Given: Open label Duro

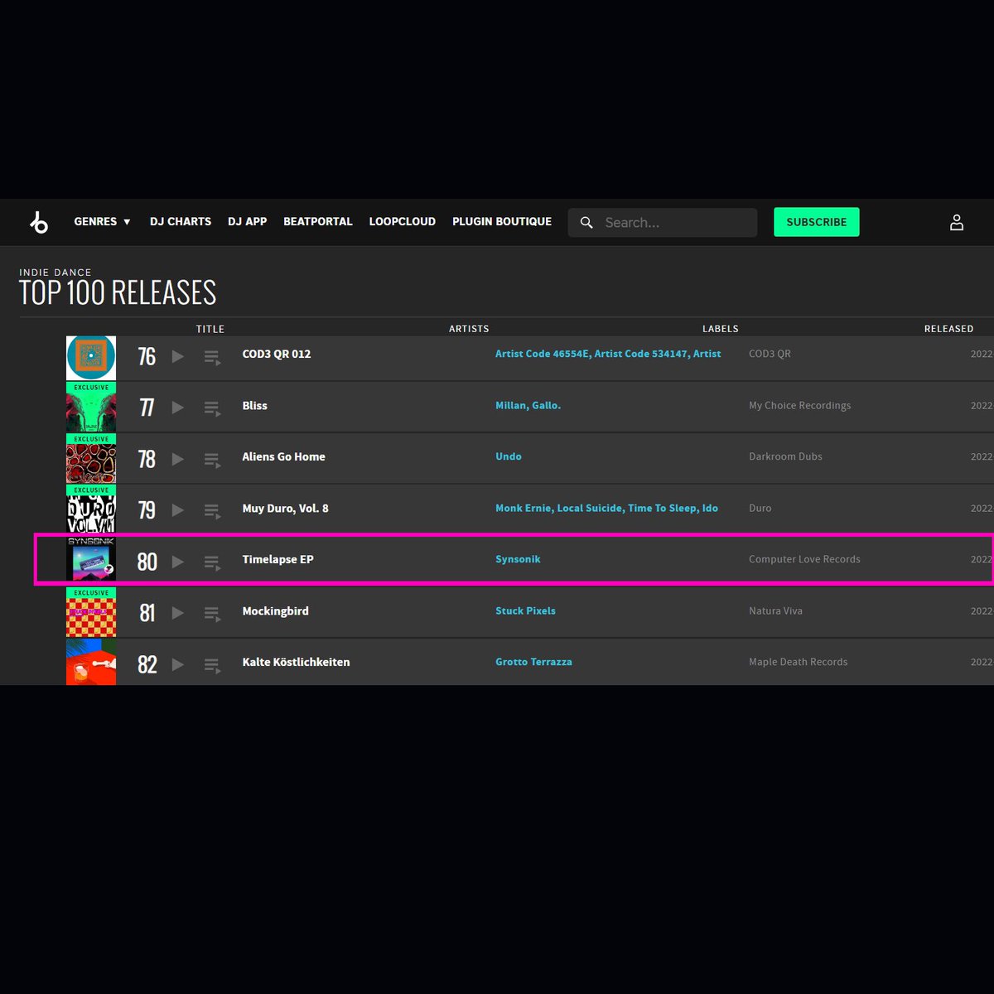Looking at the screenshot, I should coord(760,508).
